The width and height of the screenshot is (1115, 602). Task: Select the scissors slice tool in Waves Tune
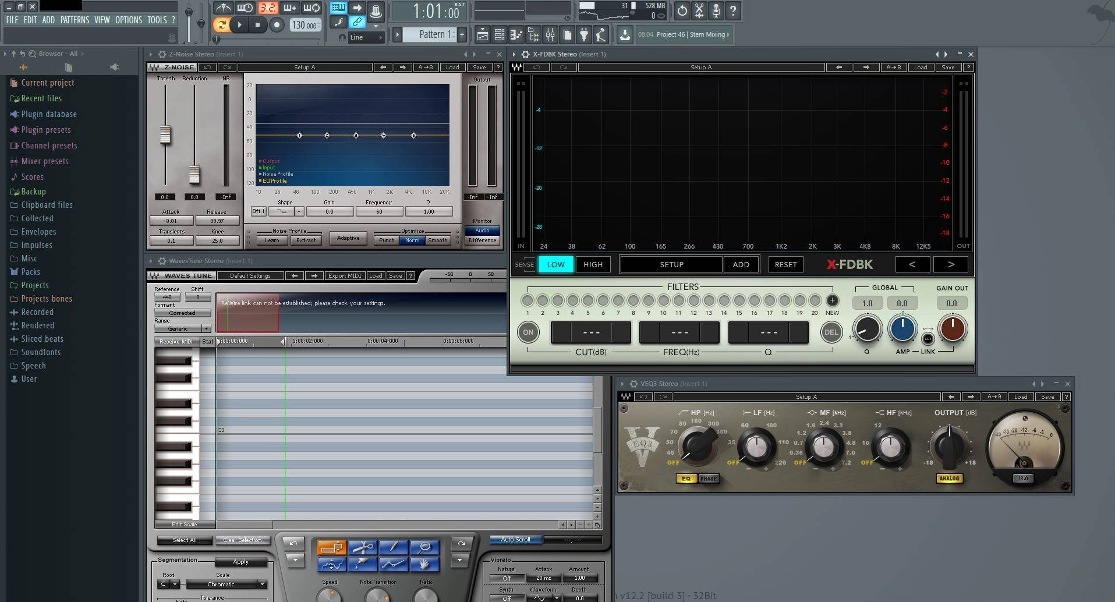tap(363, 547)
